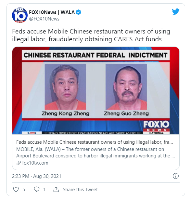Click the link chain icon beside fox10tv.com
The height and width of the screenshot is (201, 191).
(19, 163)
